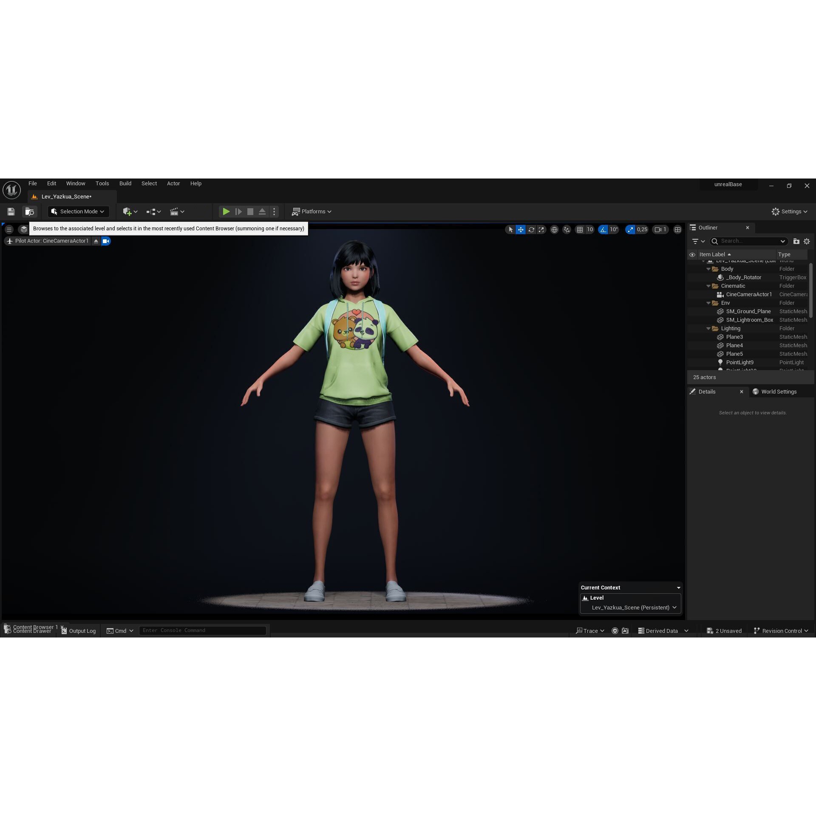The height and width of the screenshot is (816, 816).
Task: Open the Output Log tab
Action: 79,631
